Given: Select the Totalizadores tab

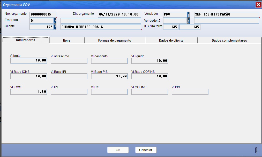Looking at the screenshot, I should [x=25, y=40].
